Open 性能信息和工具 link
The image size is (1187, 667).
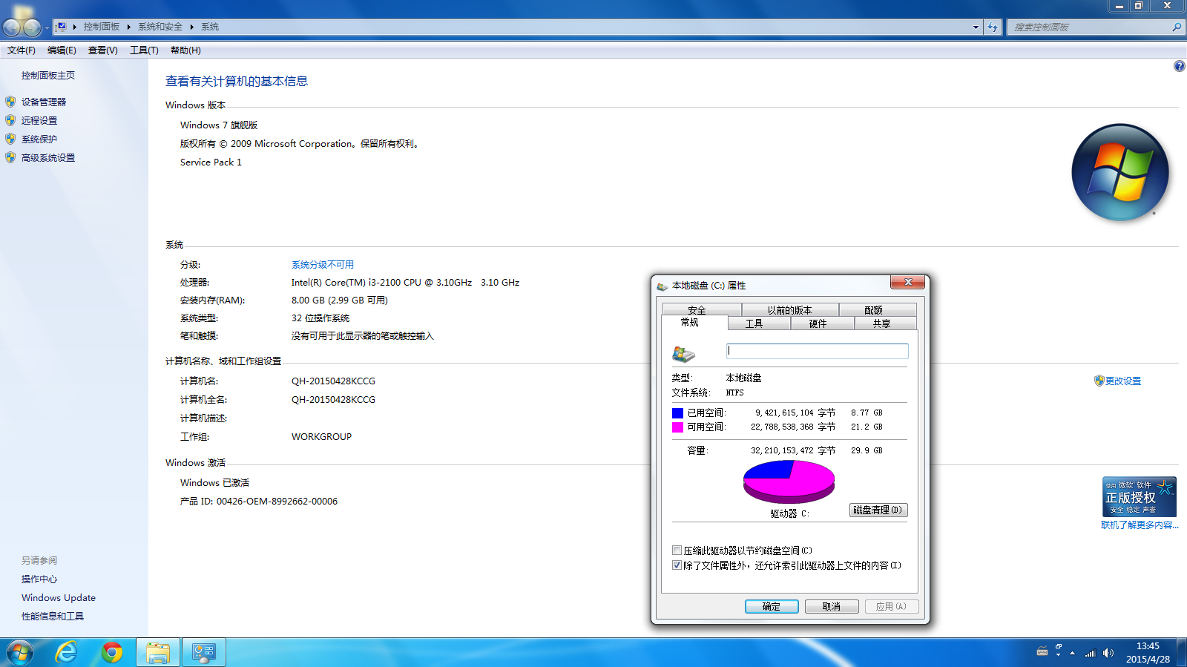point(53,616)
